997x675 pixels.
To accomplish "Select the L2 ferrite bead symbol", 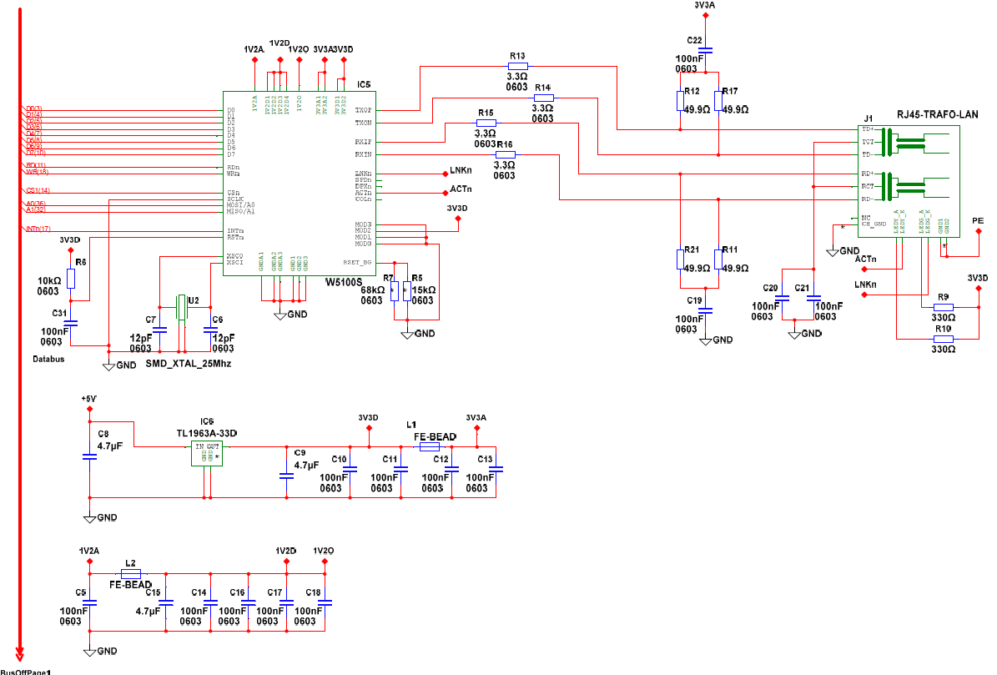I will 131,574.
